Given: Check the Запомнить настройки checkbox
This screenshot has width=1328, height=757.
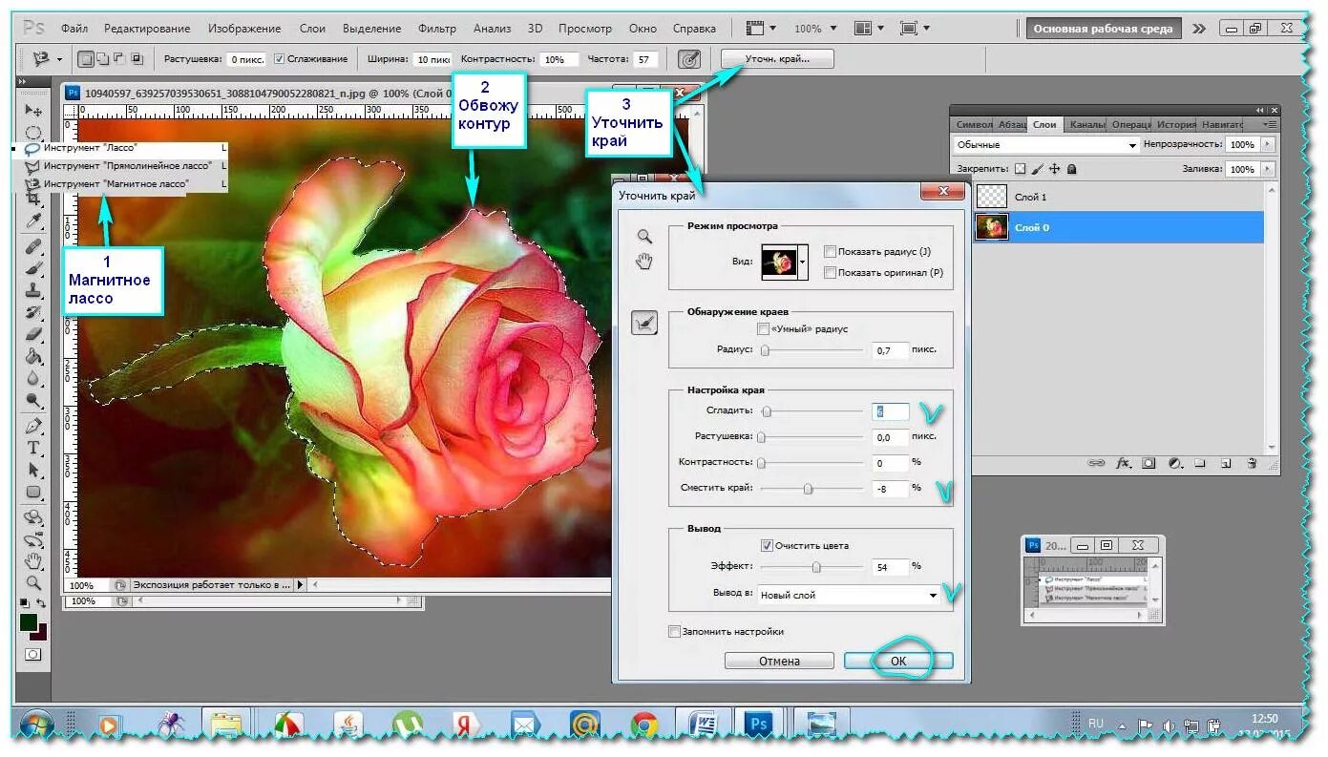Looking at the screenshot, I should point(675,631).
